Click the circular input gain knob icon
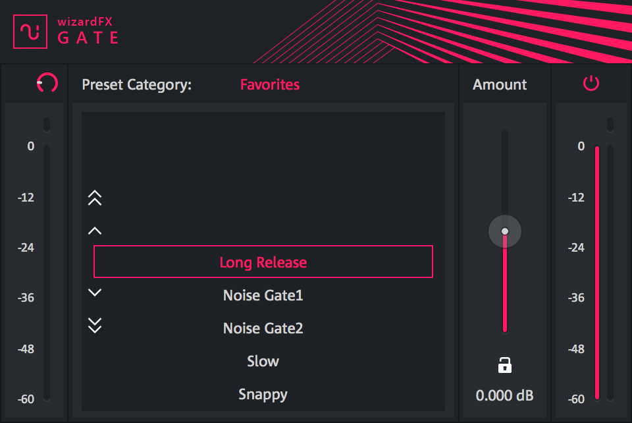The width and height of the screenshot is (632, 423). [x=47, y=83]
